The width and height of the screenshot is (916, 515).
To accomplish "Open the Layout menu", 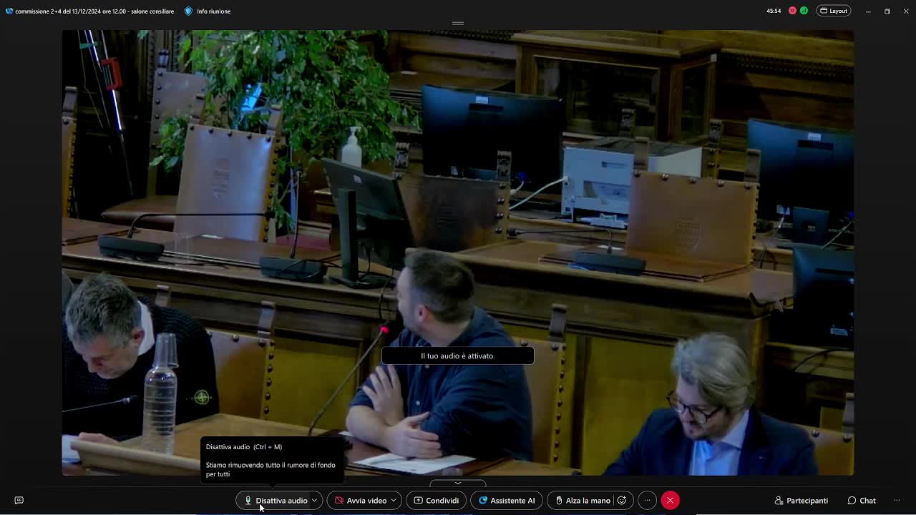I will point(834,11).
